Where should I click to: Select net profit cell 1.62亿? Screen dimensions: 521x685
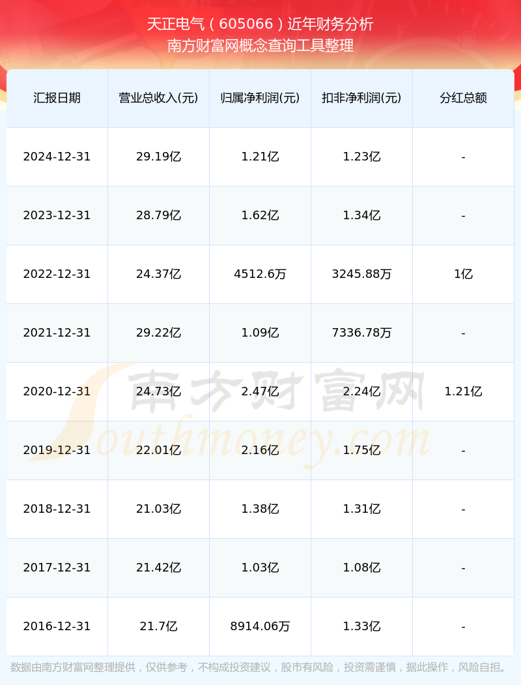(x=260, y=215)
